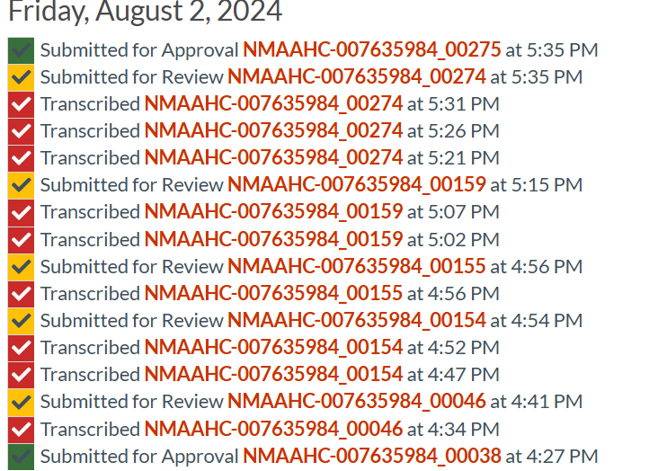Click yellow check icon for 00159 review
The height and width of the screenshot is (471, 658).
(x=21, y=185)
